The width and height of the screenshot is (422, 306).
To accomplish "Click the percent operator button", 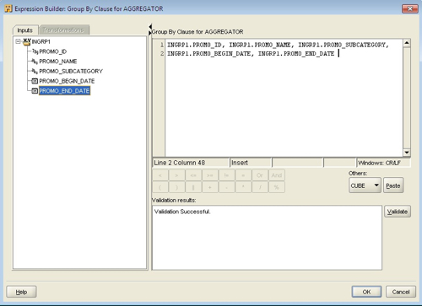I will click(277, 187).
